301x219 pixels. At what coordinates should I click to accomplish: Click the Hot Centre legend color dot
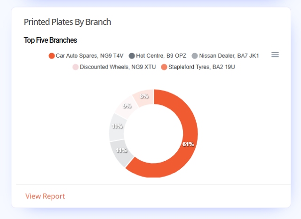tap(132, 56)
